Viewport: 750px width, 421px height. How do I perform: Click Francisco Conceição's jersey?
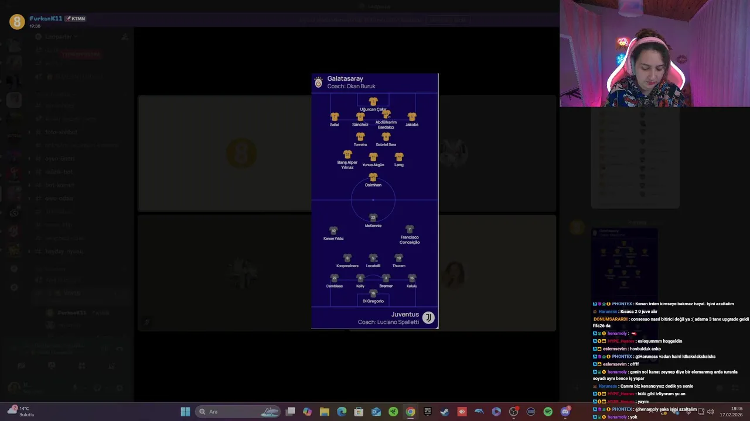tap(410, 230)
